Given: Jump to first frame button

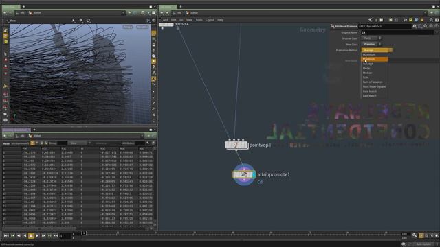Looking at the screenshot, I should (6, 236).
